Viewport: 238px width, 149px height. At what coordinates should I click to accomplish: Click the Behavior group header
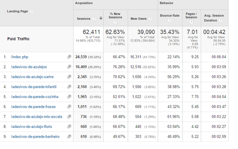[x=166, y=3]
